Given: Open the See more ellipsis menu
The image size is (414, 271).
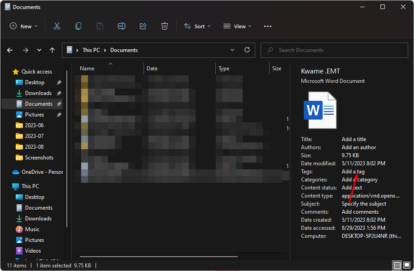Looking at the screenshot, I should 268,26.
